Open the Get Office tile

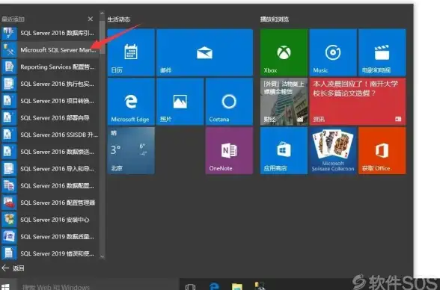tap(382, 150)
